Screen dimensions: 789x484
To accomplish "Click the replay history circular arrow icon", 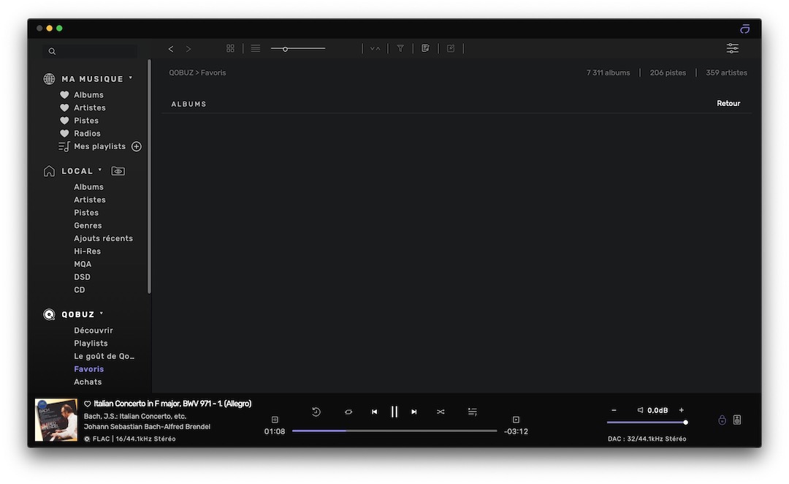I will point(316,412).
